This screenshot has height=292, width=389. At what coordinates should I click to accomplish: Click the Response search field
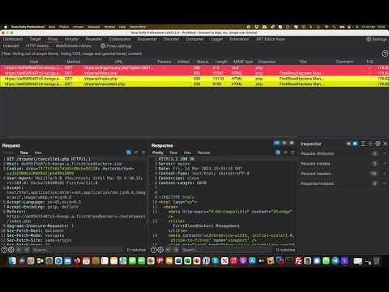[x=226, y=250]
